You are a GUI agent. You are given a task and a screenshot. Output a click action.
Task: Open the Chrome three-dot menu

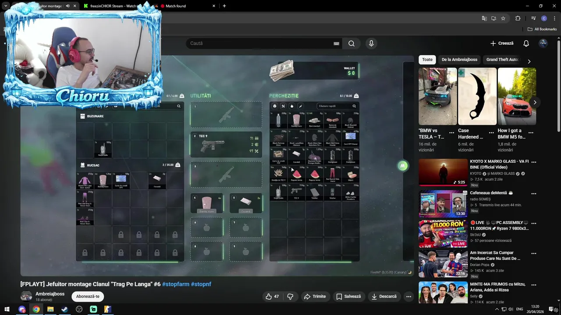coord(554,18)
